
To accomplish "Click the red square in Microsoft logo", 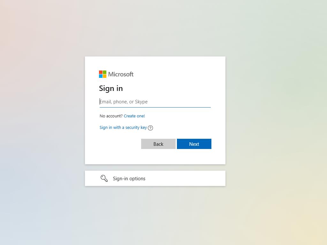I will [x=101, y=72].
